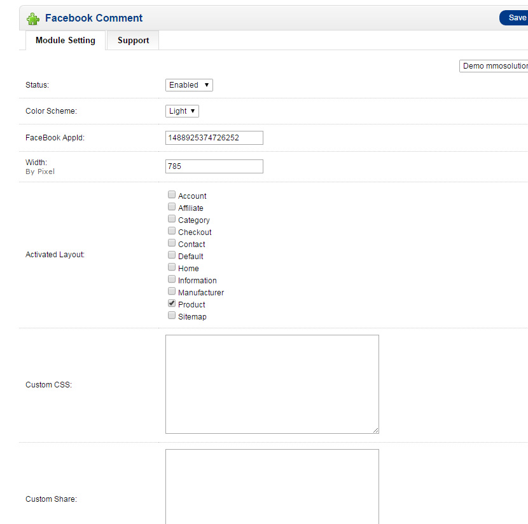This screenshot has height=524, width=528.
Task: Enable the Account layout checkbox
Action: point(172,195)
